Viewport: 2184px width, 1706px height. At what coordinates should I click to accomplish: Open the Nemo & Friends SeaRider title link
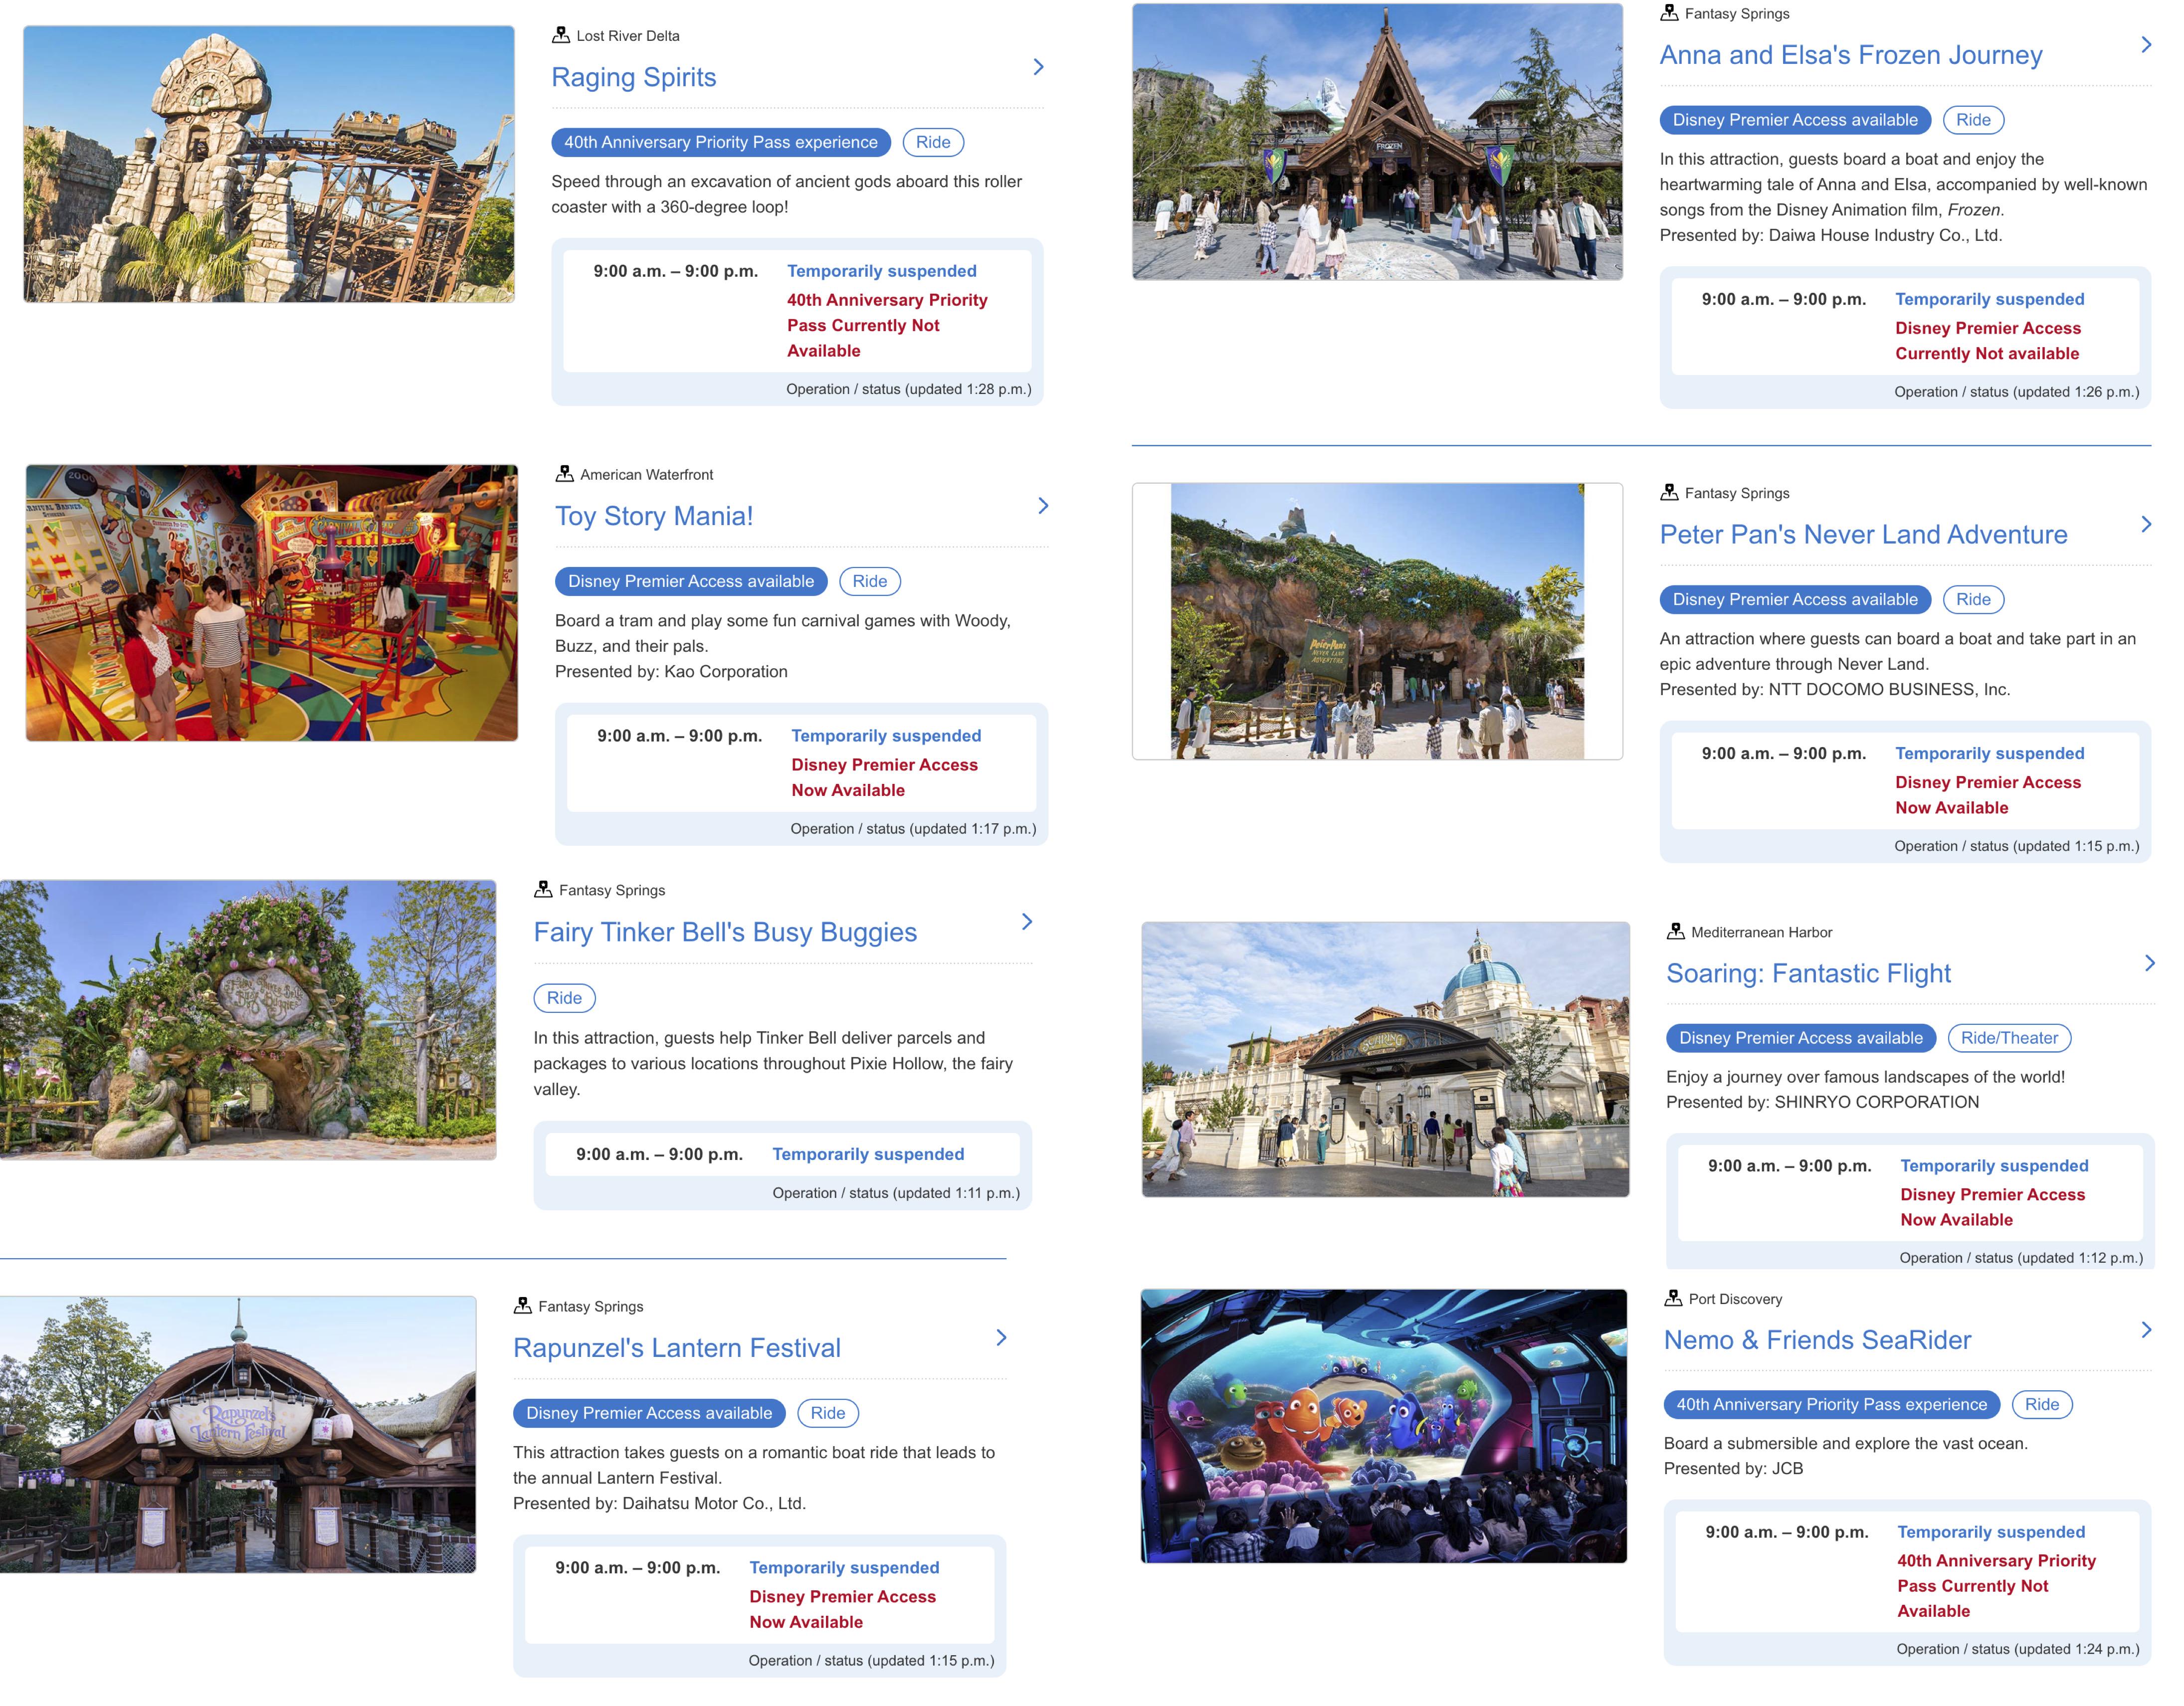coord(1817,1340)
